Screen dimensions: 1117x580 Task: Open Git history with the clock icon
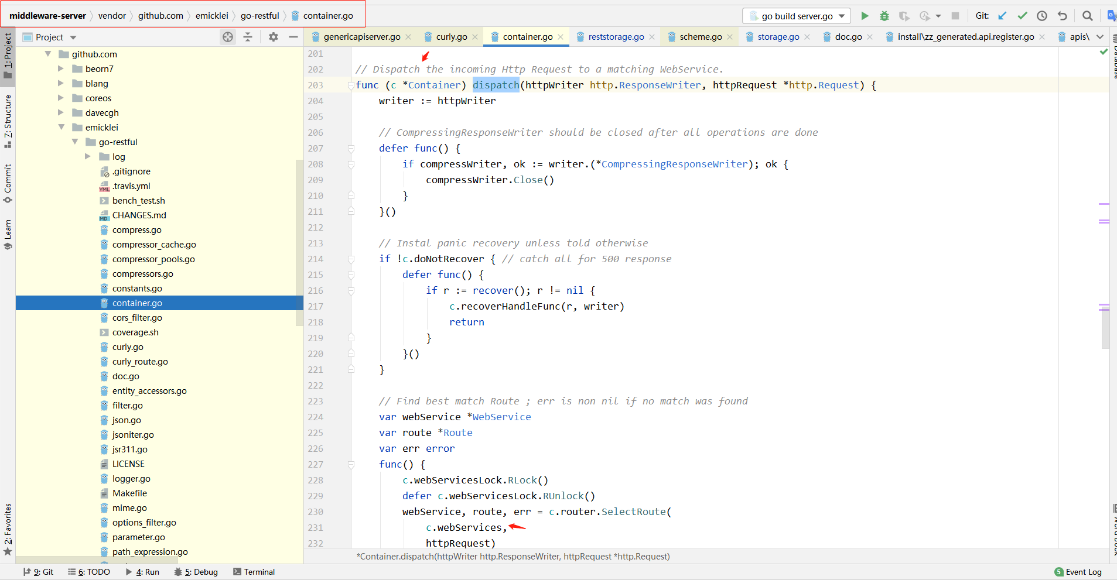1042,16
